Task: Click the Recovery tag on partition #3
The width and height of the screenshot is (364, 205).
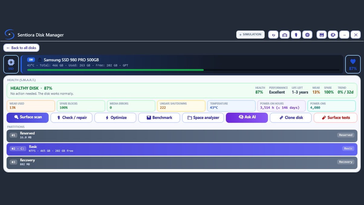Action: point(346,162)
